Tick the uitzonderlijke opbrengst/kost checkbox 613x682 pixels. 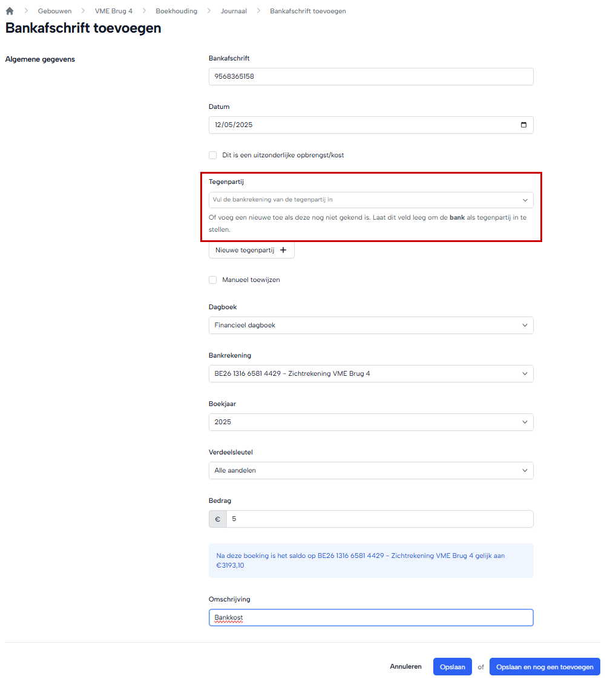click(213, 156)
